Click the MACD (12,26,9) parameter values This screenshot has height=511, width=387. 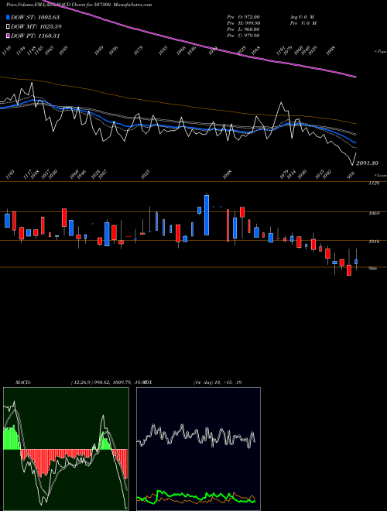(x=108, y=382)
